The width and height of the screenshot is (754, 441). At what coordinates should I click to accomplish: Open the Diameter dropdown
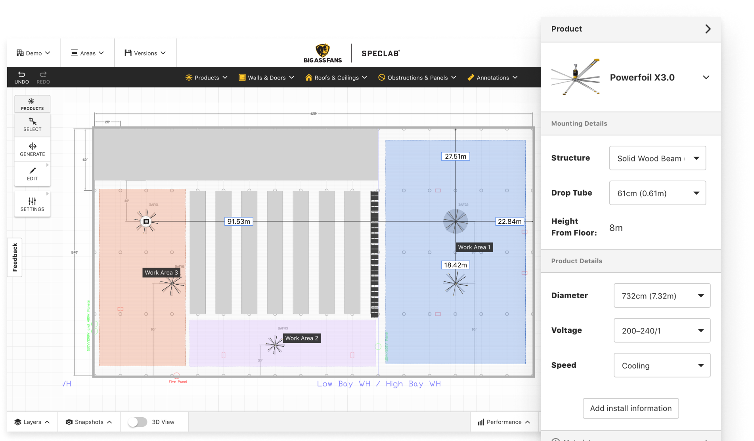pos(662,295)
